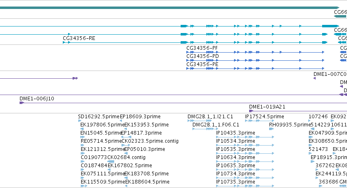Image resolution: width=347 pixels, height=188 pixels.
Task: Click the DMG2B.1_1.F06.C1 label
Action: coord(216,125)
